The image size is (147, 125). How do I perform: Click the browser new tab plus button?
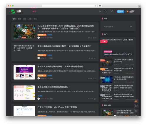point(139,7)
